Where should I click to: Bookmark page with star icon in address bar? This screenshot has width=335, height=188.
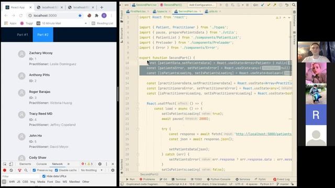click(80, 15)
